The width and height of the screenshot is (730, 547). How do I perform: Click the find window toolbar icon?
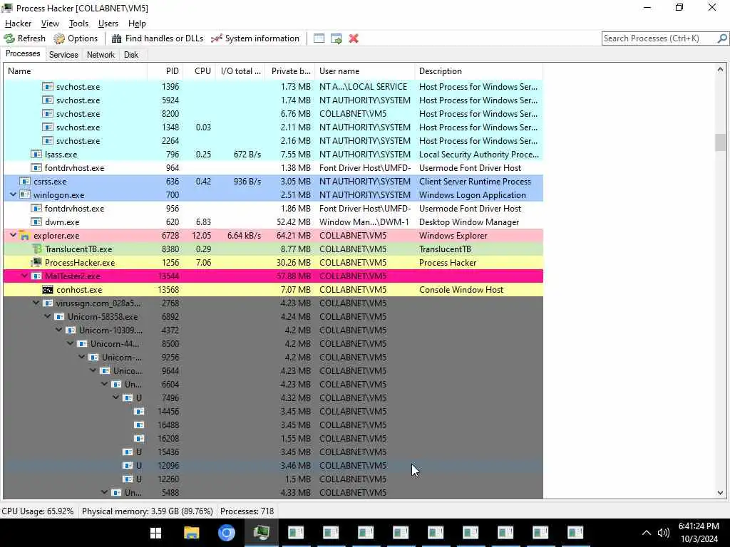tap(319, 38)
